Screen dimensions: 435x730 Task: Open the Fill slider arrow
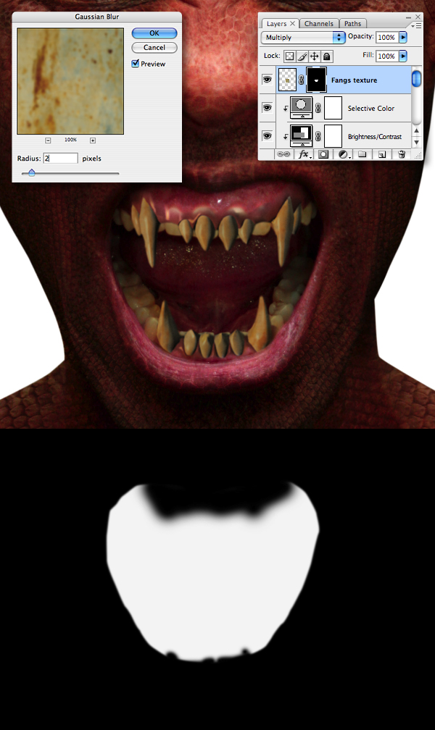[x=403, y=56]
